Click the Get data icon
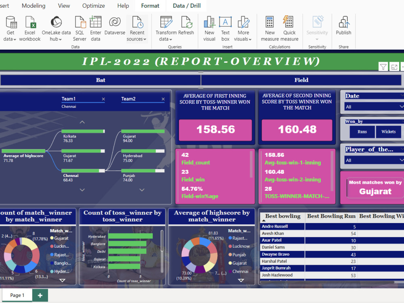This screenshot has width=404, height=303. (10, 24)
